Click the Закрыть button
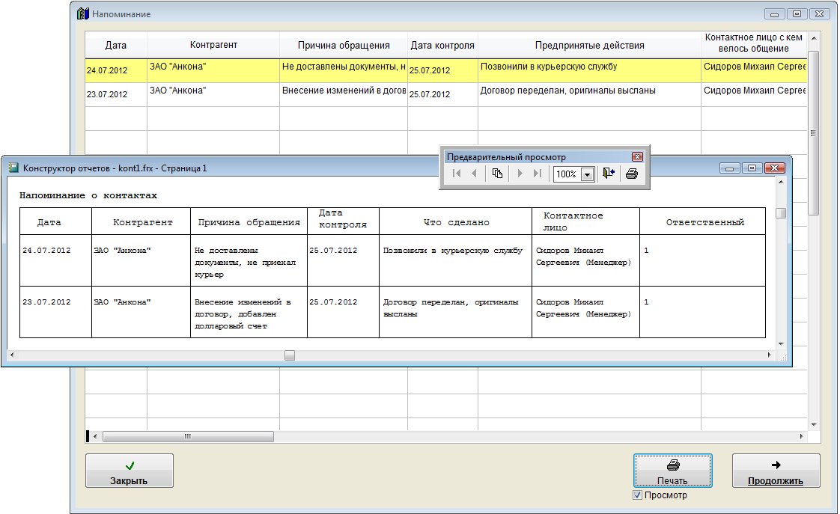840x514 pixels. 129,471
